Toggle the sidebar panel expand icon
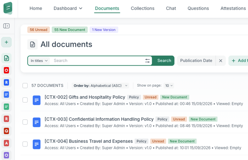This screenshot has height=160, width=248. click(x=7, y=26)
